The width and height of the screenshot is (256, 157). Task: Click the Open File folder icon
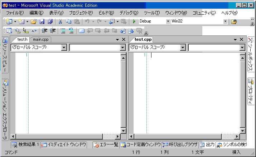point(34,22)
